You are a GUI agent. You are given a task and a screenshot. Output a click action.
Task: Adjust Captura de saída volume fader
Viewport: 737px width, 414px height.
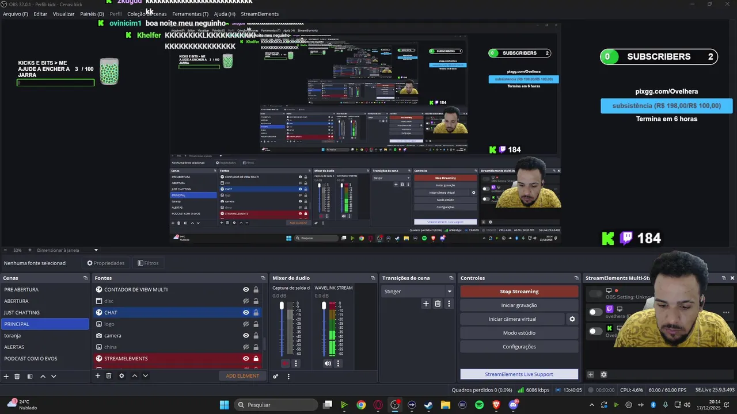[x=282, y=306]
